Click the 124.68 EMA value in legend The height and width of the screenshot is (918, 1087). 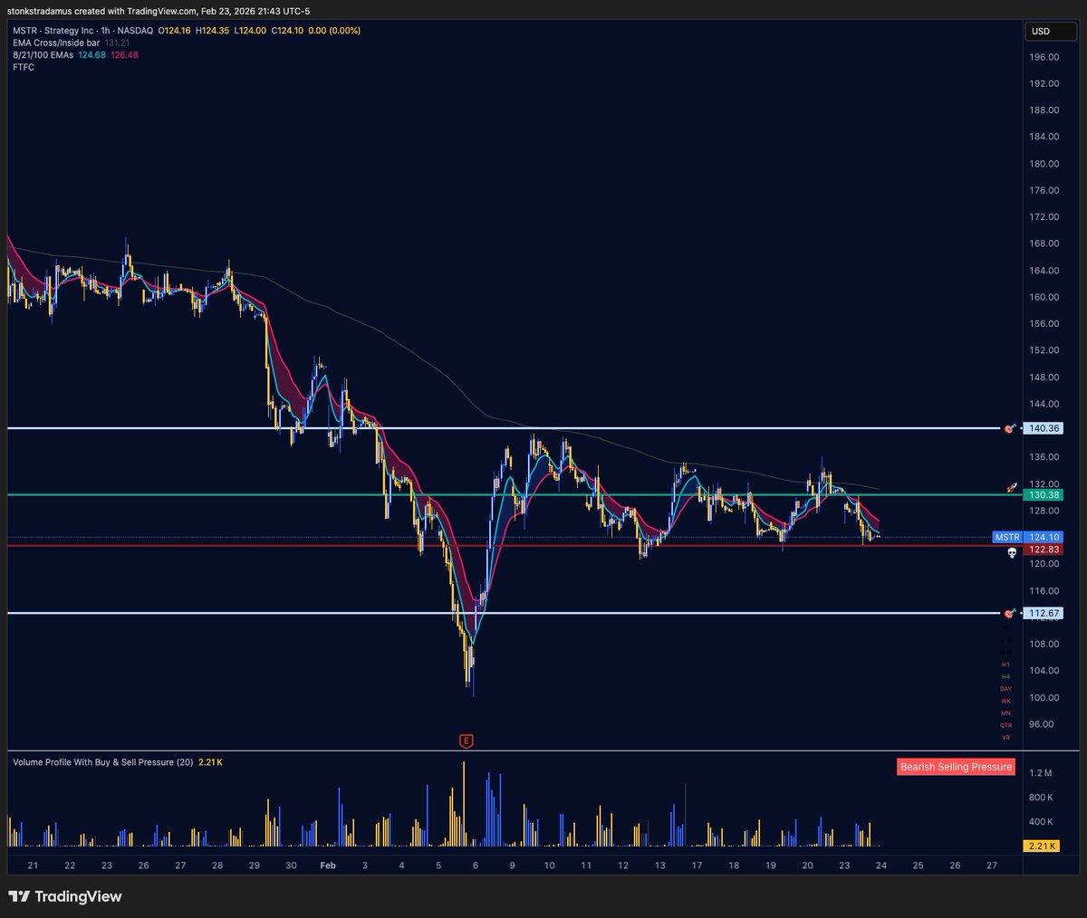[92, 55]
